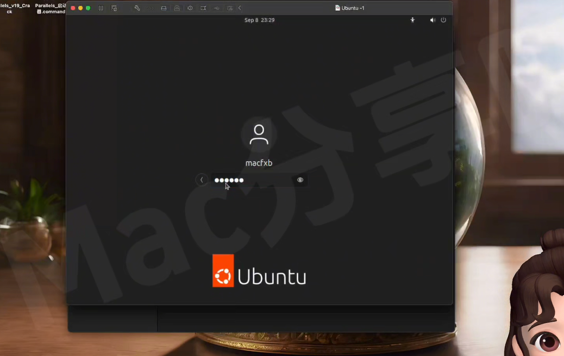The height and width of the screenshot is (356, 564).
Task: Select the Parallels .command file on desktop
Action: click(x=50, y=8)
